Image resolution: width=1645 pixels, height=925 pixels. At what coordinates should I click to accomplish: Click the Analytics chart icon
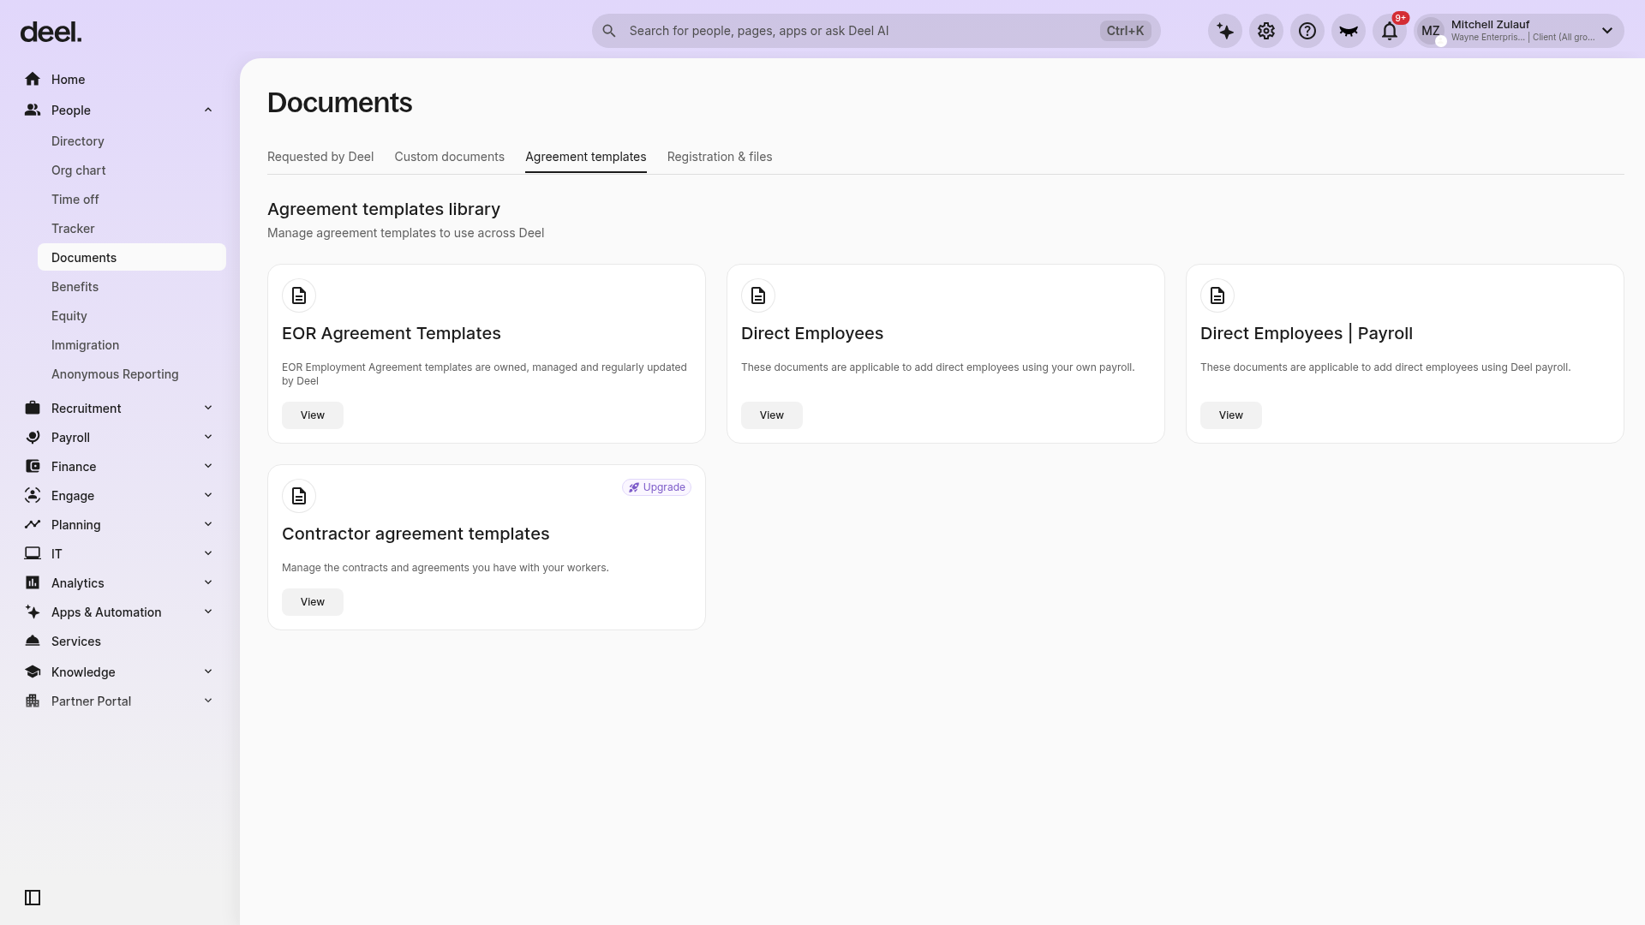pos(33,583)
